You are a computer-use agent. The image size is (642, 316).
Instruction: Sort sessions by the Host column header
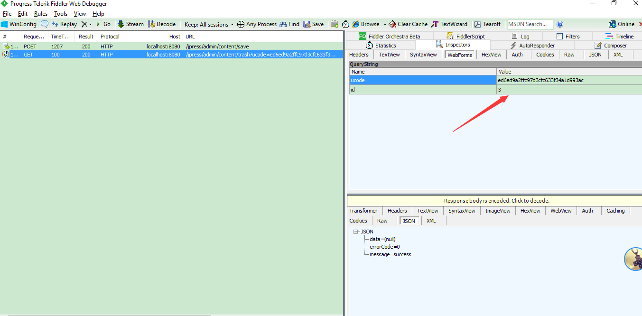[154, 37]
